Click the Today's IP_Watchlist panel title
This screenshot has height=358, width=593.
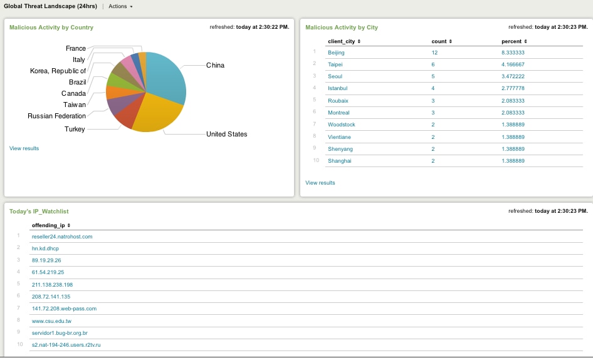[39, 212]
